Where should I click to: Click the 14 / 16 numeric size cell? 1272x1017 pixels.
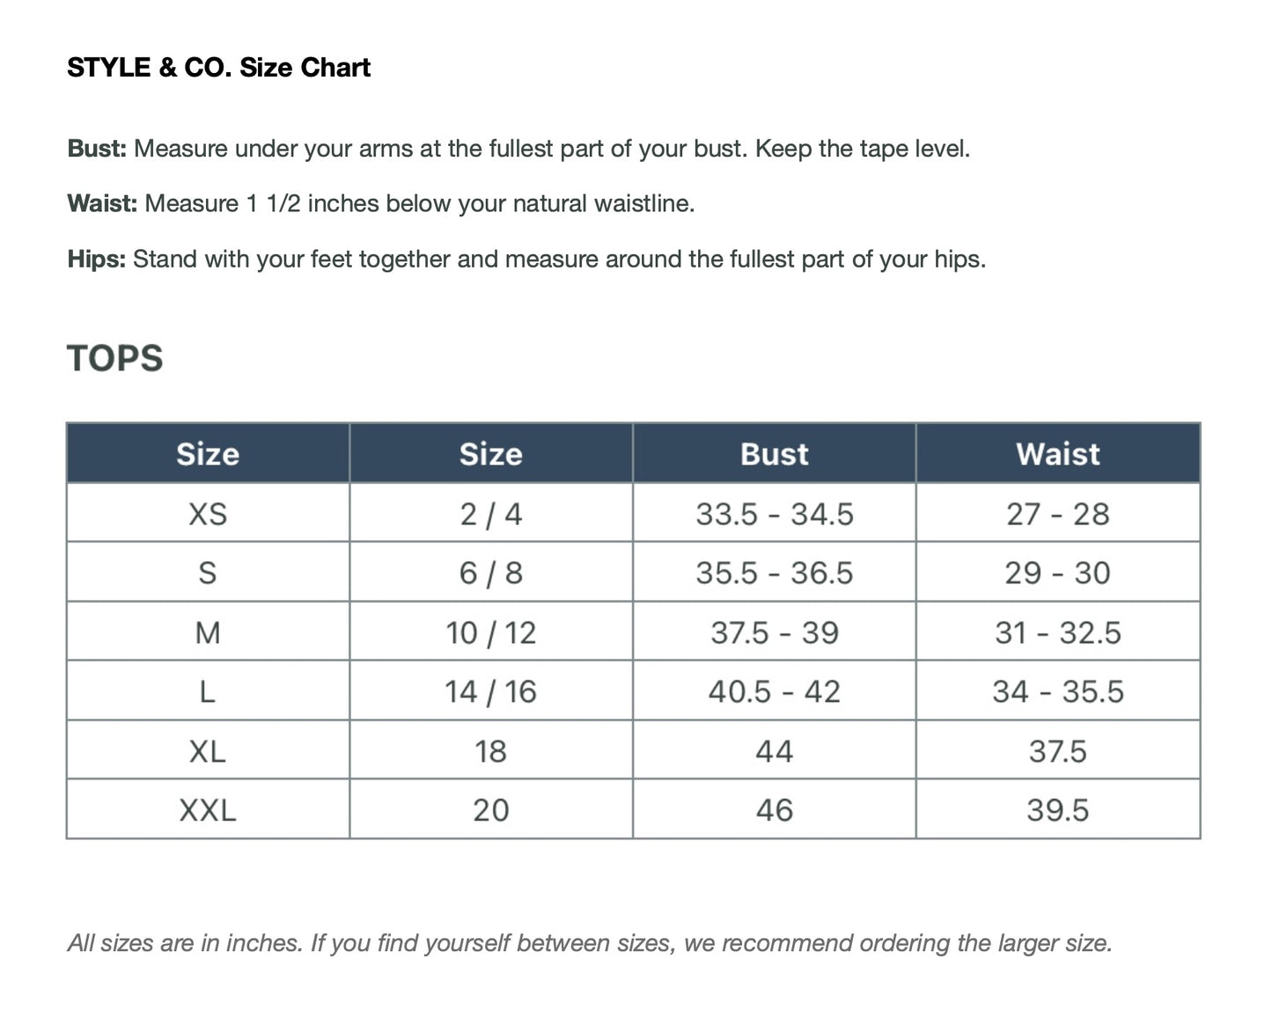click(490, 691)
